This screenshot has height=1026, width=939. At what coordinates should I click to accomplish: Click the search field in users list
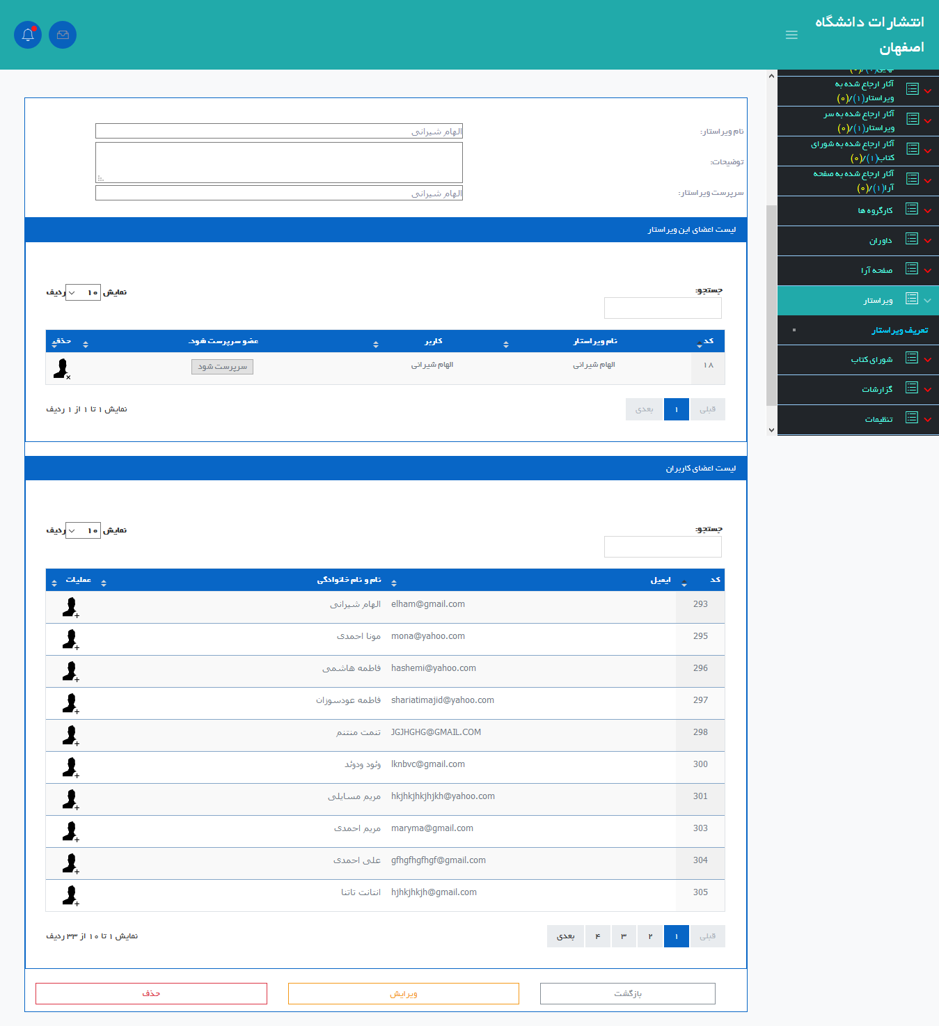(663, 547)
